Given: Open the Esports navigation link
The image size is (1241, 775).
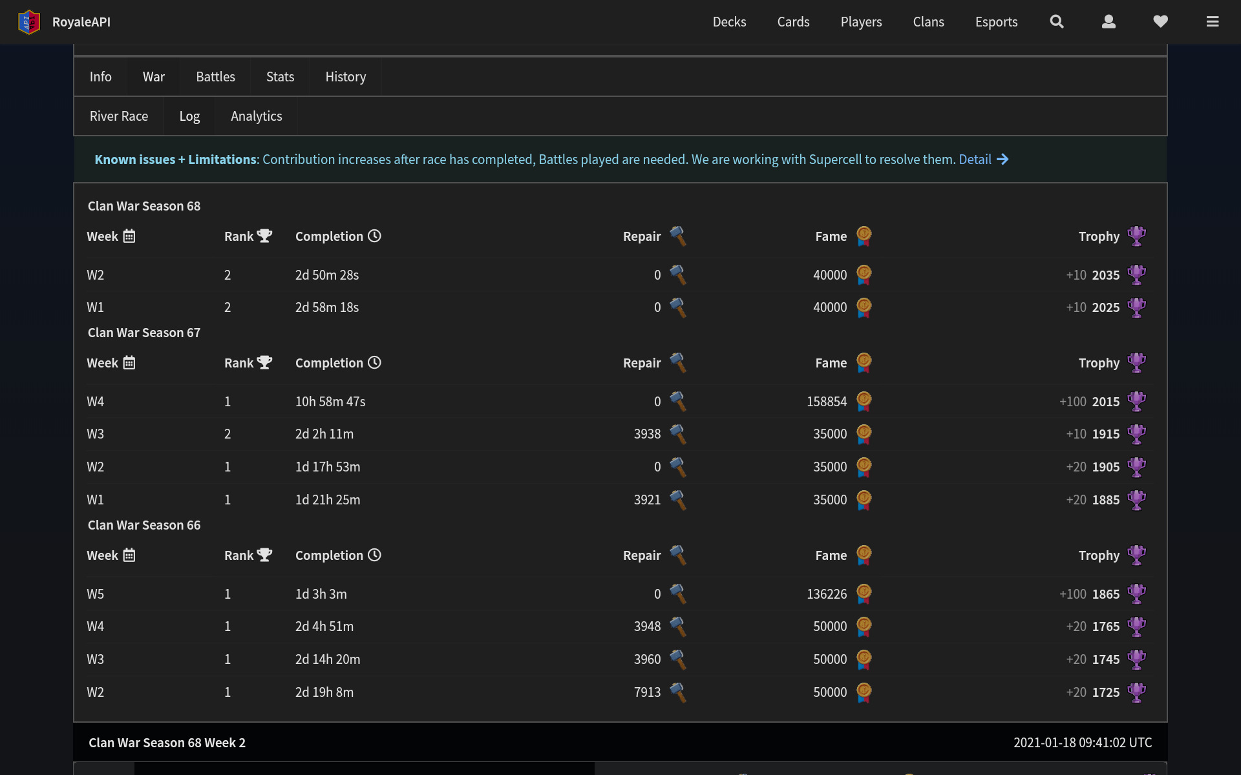Looking at the screenshot, I should pos(996,22).
